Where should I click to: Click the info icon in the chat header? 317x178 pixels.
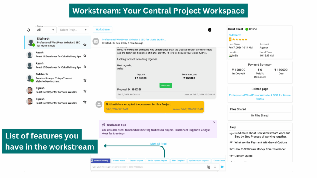tap(210, 30)
